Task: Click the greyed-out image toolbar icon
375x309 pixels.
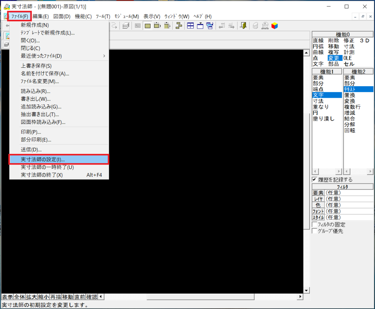Action: coord(138,26)
